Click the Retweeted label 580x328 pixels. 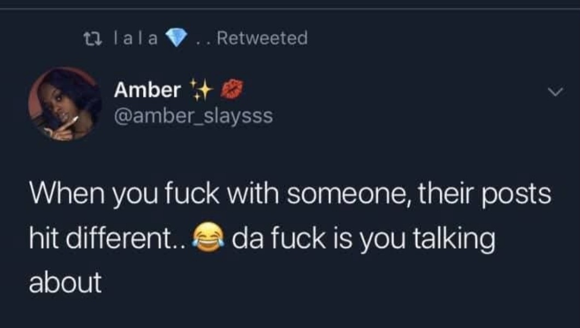tap(262, 38)
